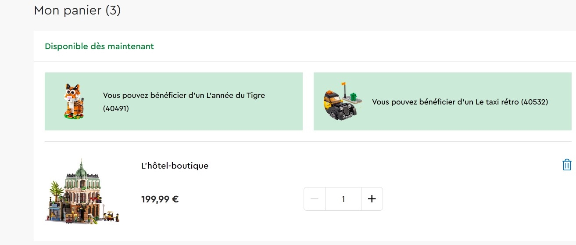Focus the quantity input field

coord(343,199)
